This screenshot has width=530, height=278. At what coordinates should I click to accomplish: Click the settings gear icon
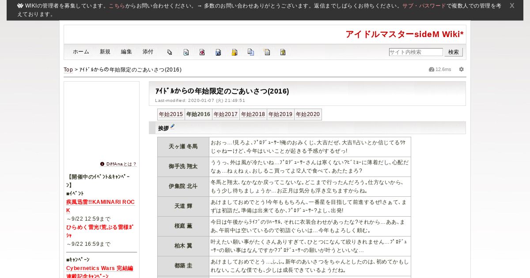coord(462,69)
